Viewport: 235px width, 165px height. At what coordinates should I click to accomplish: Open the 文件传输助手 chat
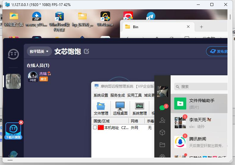tap(199, 103)
